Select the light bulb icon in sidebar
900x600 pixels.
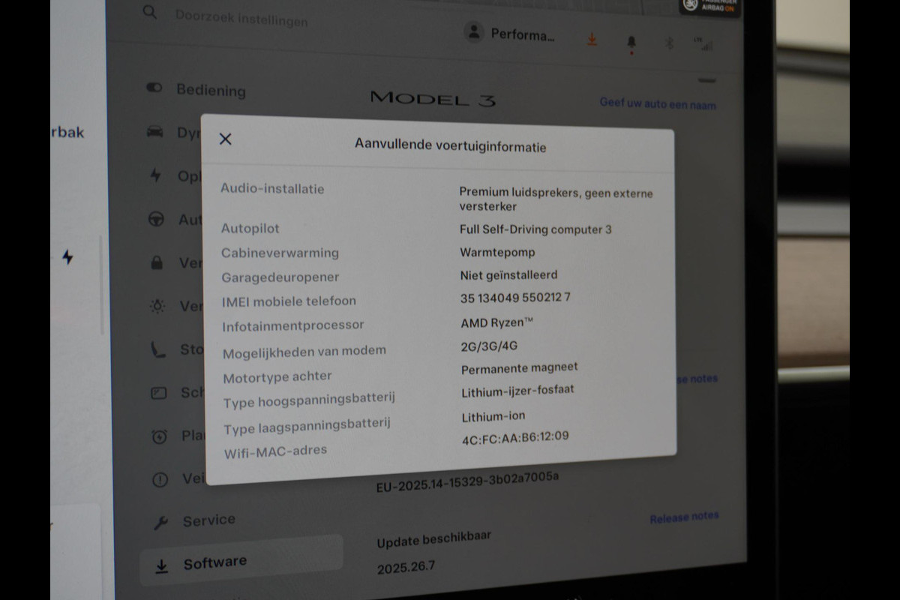point(157,306)
